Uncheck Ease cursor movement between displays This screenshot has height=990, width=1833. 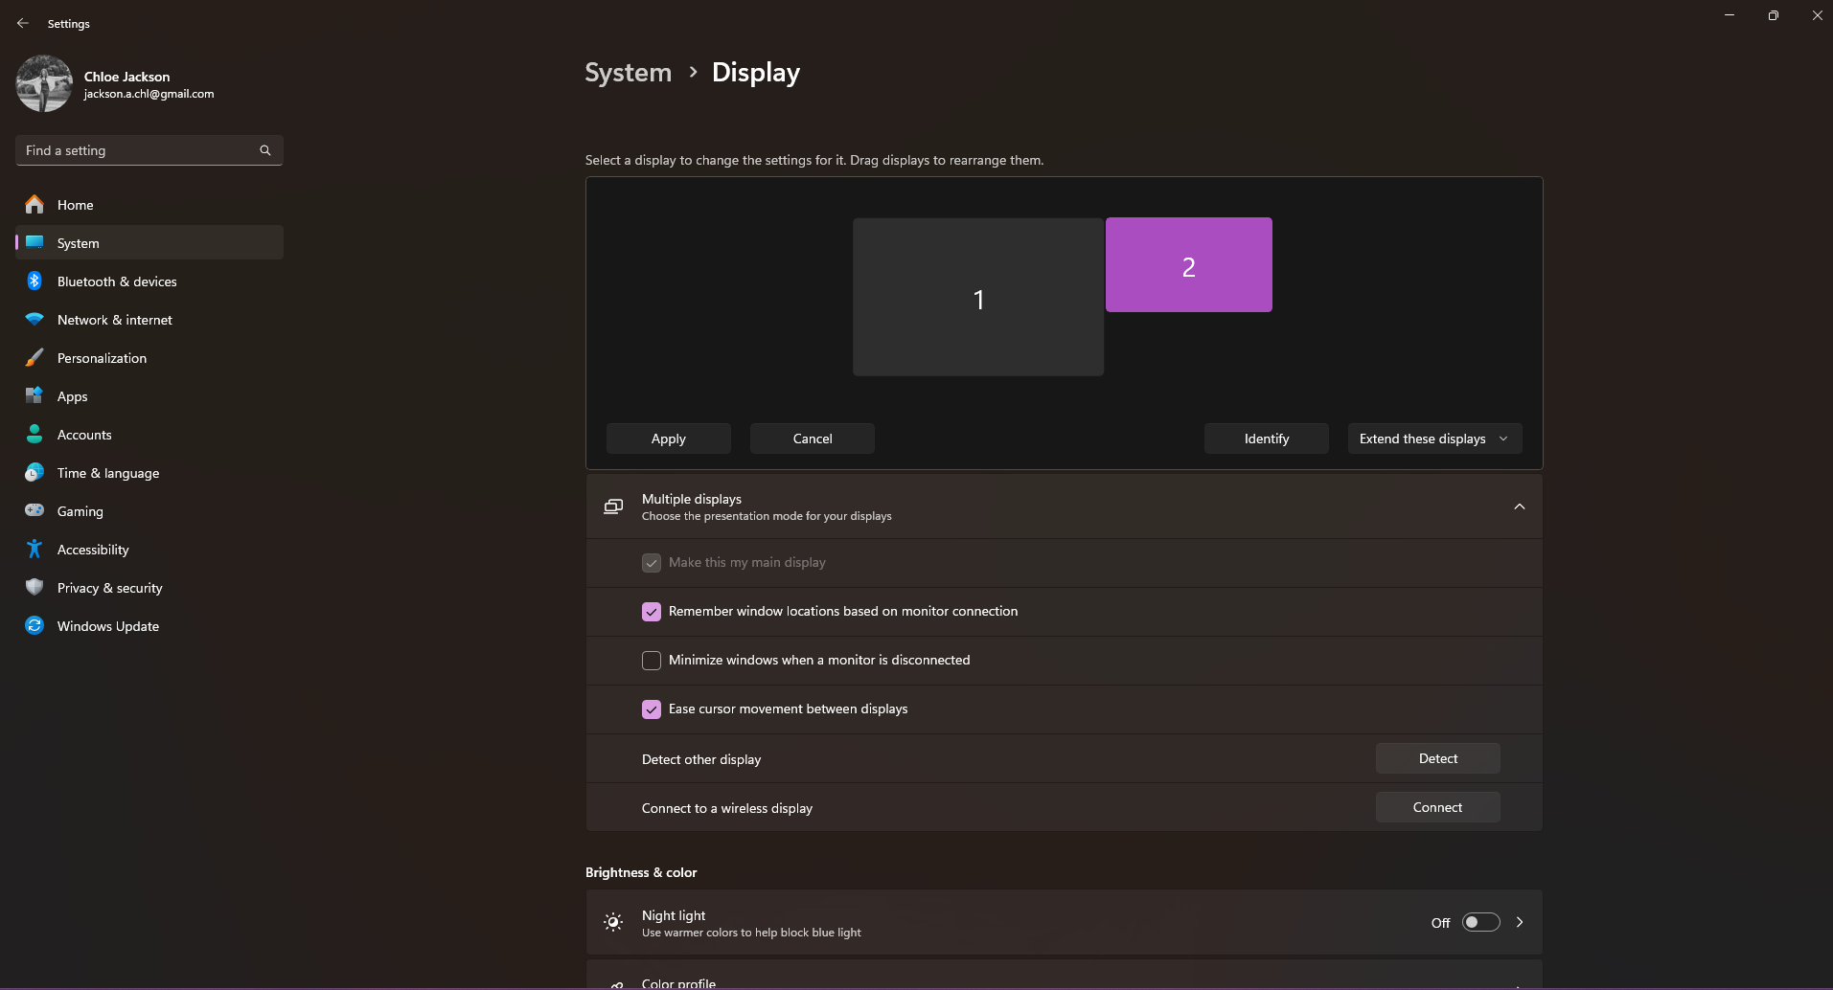[x=652, y=709]
